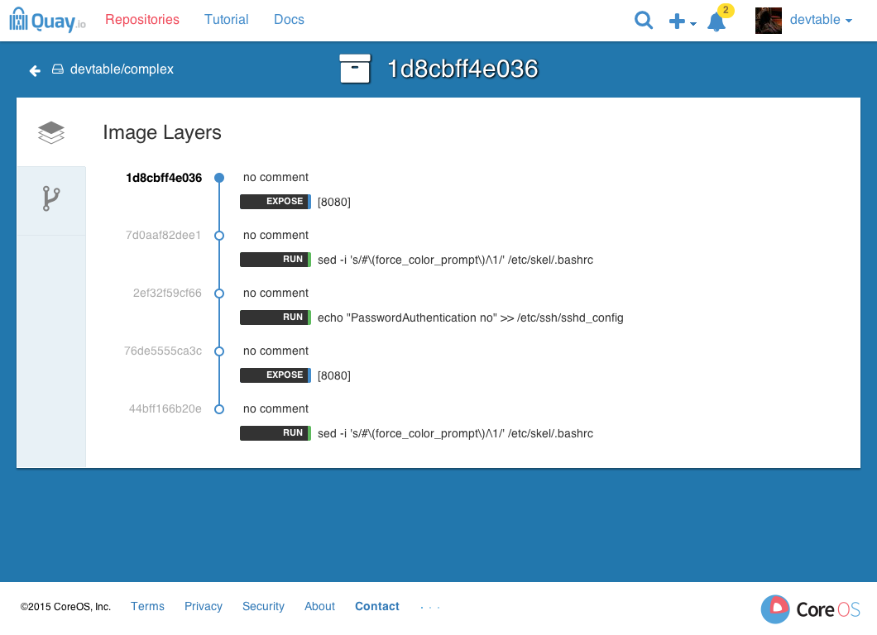Click the repository drive icon beside devtable/complex
The height and width of the screenshot is (635, 877).
point(58,69)
